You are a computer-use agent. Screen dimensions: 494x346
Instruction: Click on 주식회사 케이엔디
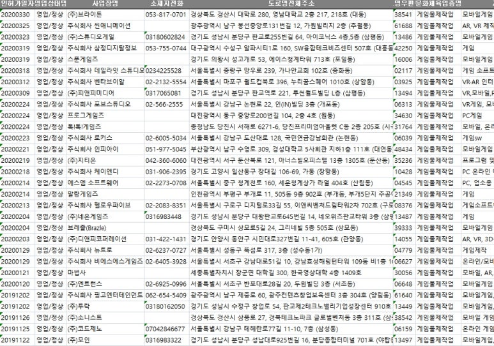pyautogui.click(x=105, y=172)
